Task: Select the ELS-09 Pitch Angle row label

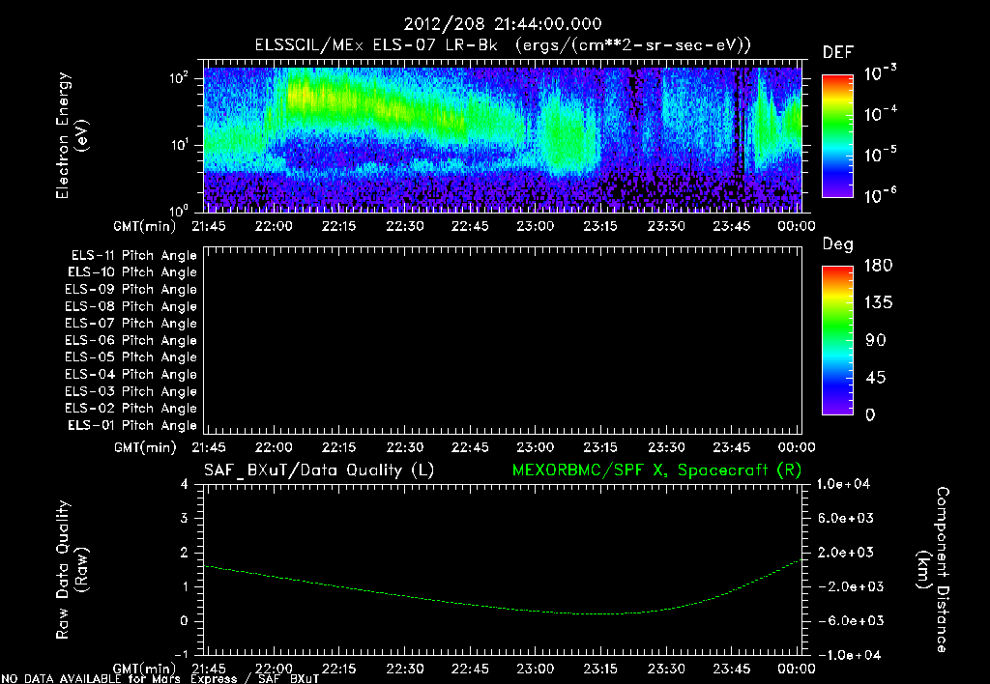Action: [x=131, y=290]
